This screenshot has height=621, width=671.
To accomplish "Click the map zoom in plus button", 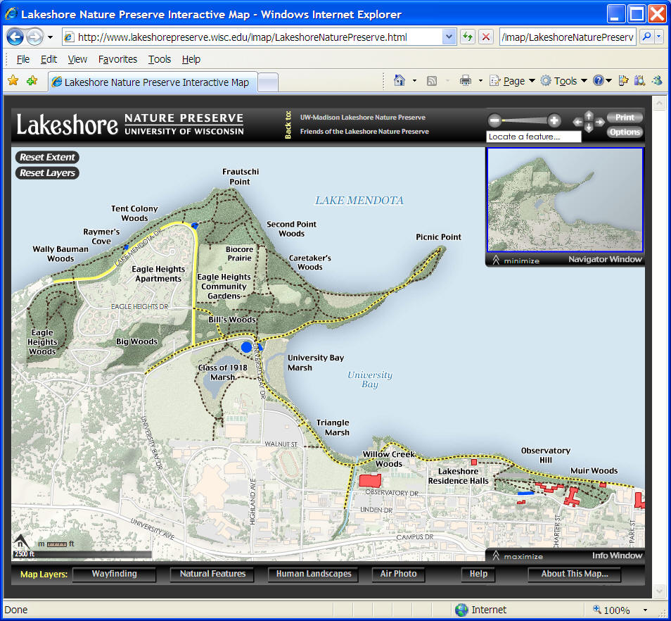I will (x=554, y=120).
